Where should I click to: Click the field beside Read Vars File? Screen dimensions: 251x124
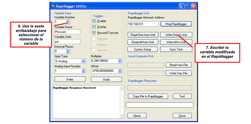(146, 65)
